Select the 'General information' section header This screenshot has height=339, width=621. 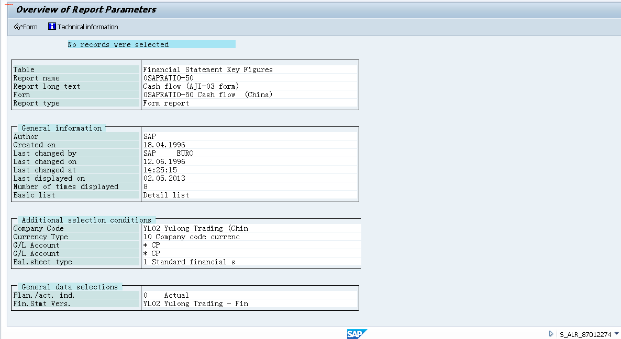(x=61, y=128)
